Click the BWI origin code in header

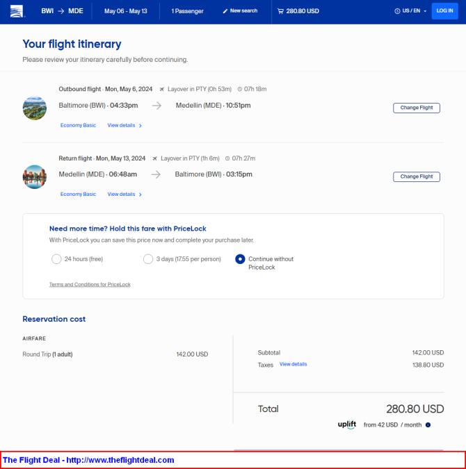point(47,11)
